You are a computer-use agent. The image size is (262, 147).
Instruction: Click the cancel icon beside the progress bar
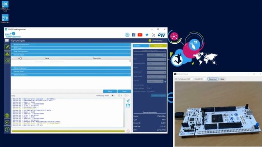point(128,131)
